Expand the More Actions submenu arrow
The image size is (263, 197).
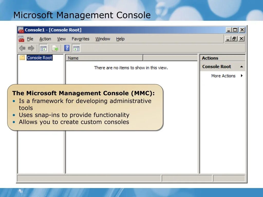[x=242, y=76]
